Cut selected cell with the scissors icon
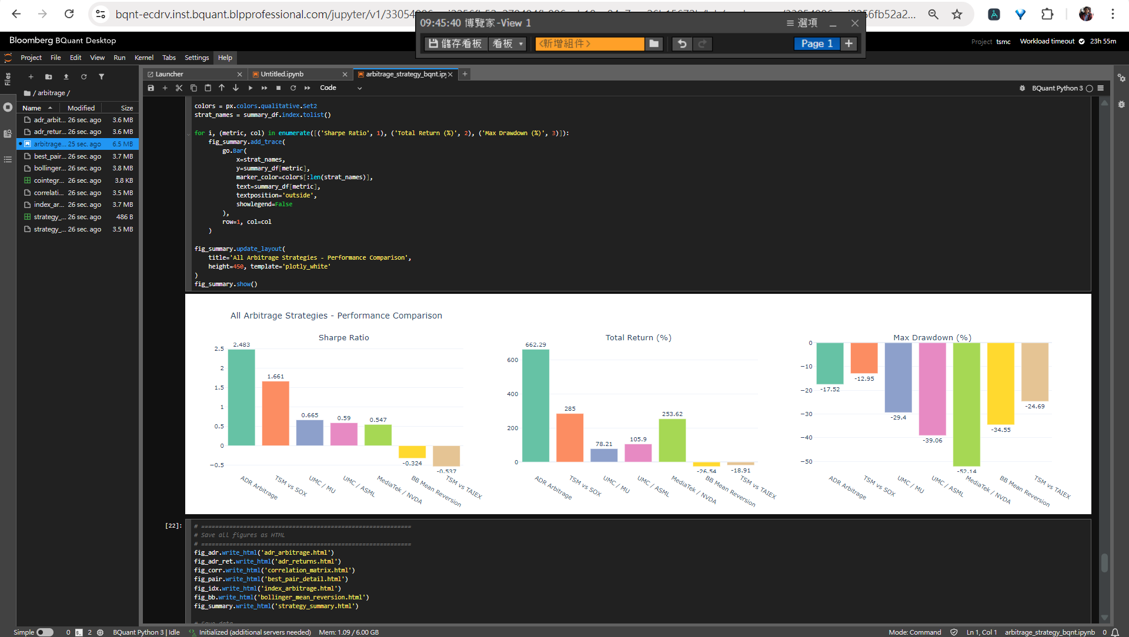 click(179, 88)
